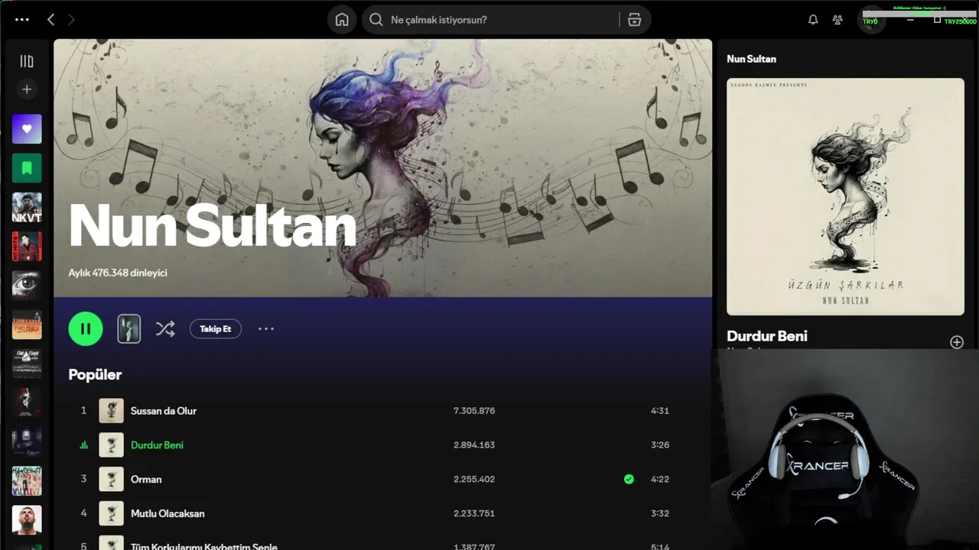Viewport: 979px width, 550px height.
Task: Open the green bookmark saved episodes
Action: 27,168
